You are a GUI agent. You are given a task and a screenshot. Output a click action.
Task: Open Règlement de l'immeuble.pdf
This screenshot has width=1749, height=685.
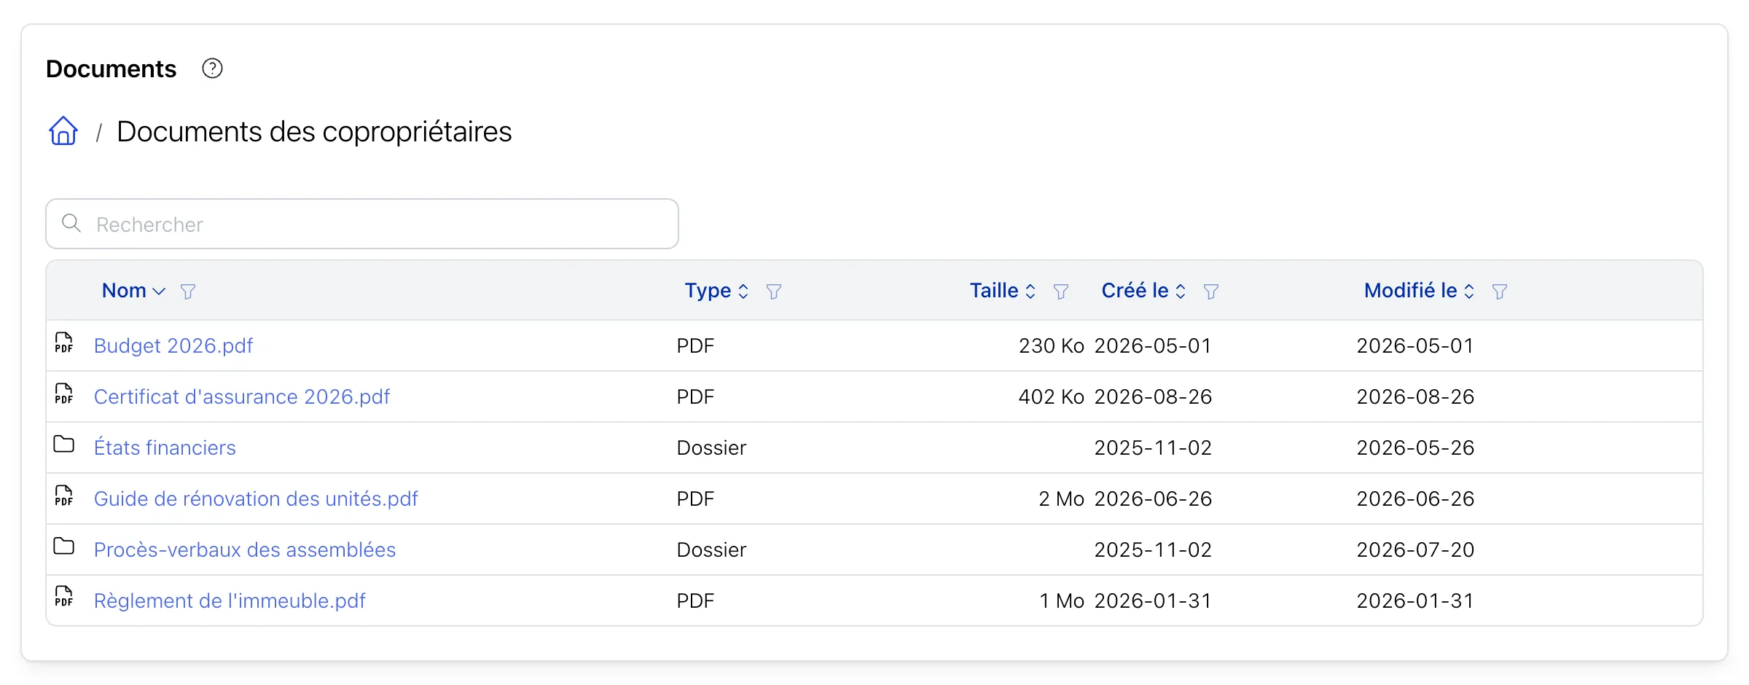click(x=230, y=600)
